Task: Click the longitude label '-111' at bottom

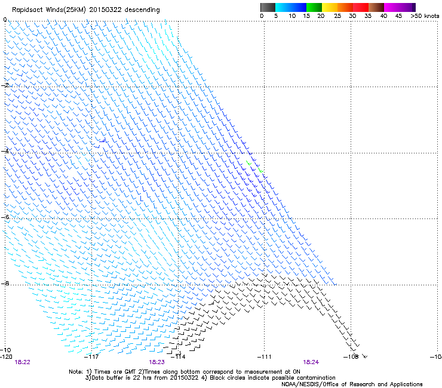Action: click(265, 357)
